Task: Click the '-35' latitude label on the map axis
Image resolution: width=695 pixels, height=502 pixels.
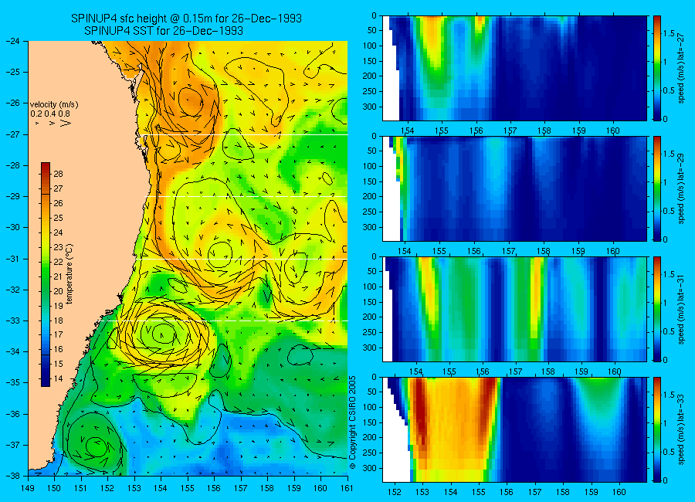Action: pos(12,383)
